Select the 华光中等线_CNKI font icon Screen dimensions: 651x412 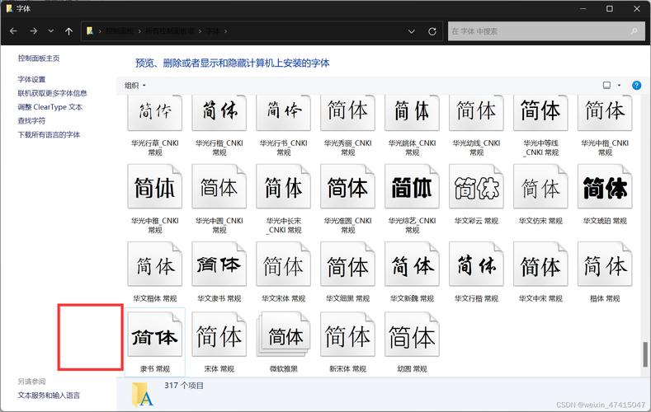pos(540,112)
